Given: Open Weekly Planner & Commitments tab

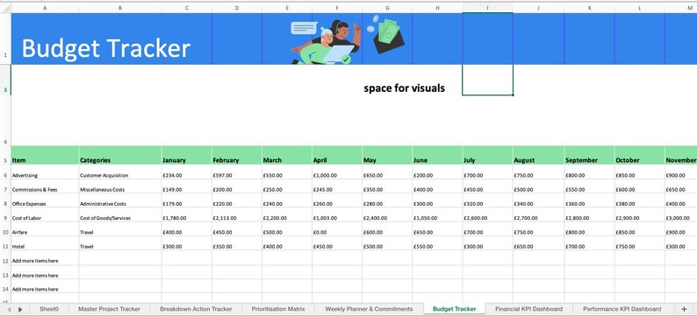Looking at the screenshot, I should click(369, 309).
